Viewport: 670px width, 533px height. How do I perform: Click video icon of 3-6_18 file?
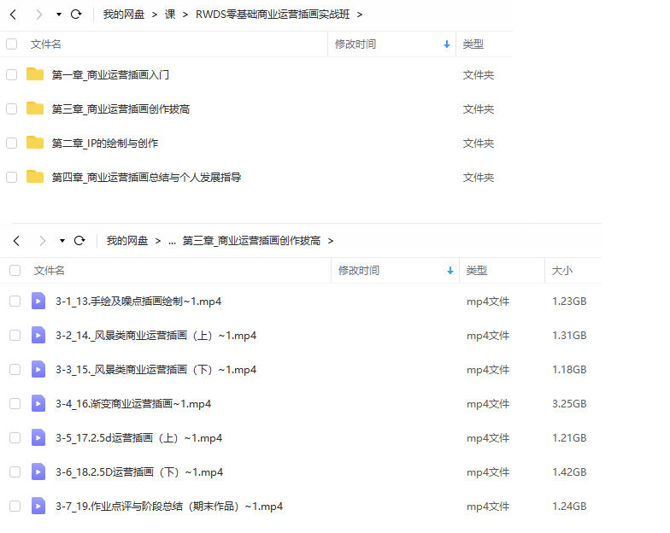click(x=38, y=471)
